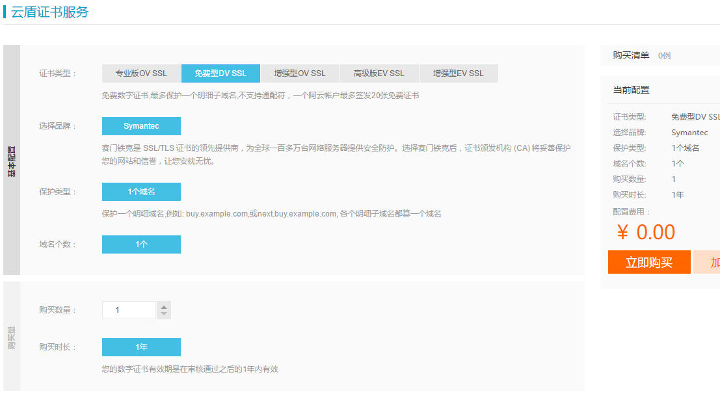Click the 云盾证书服务 page title
Image resolution: width=720 pixels, height=394 pixels.
49,12
